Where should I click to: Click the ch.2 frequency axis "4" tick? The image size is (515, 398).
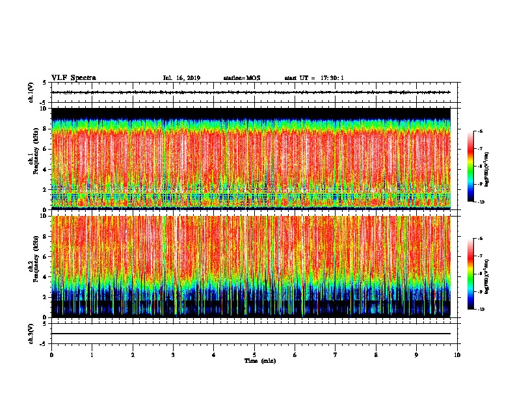pyautogui.click(x=45, y=277)
